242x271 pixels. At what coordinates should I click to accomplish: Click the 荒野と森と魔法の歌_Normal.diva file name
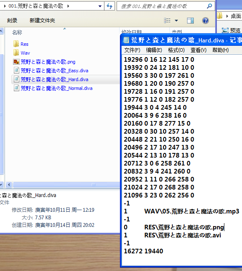coord(56,88)
